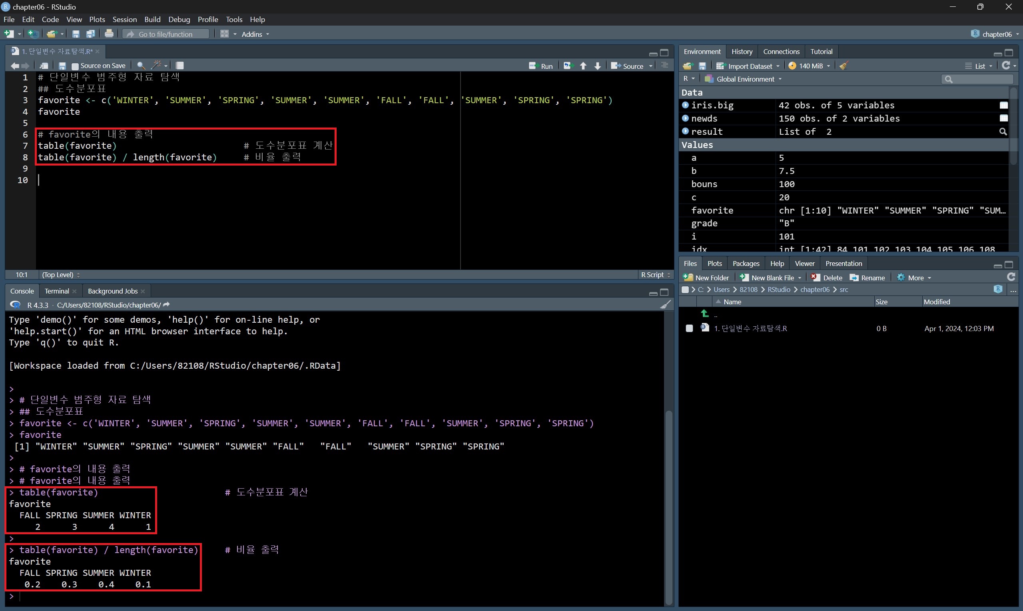
Task: Click Compile Report notebook icon
Action: pos(180,66)
